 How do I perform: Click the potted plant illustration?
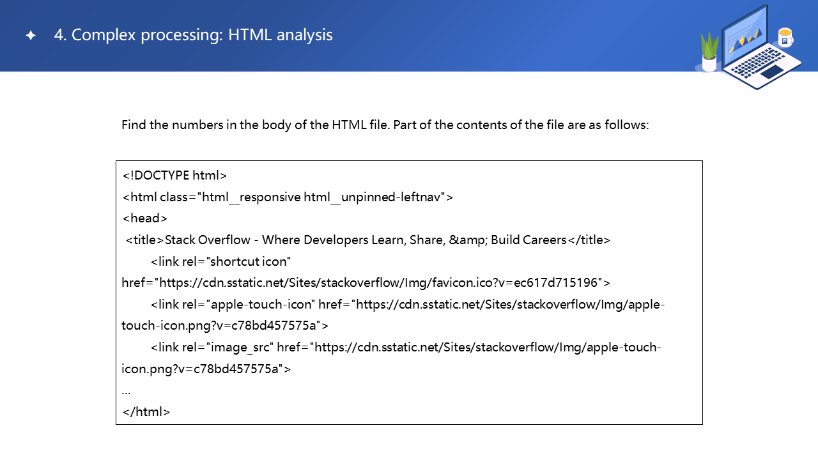pos(709,52)
